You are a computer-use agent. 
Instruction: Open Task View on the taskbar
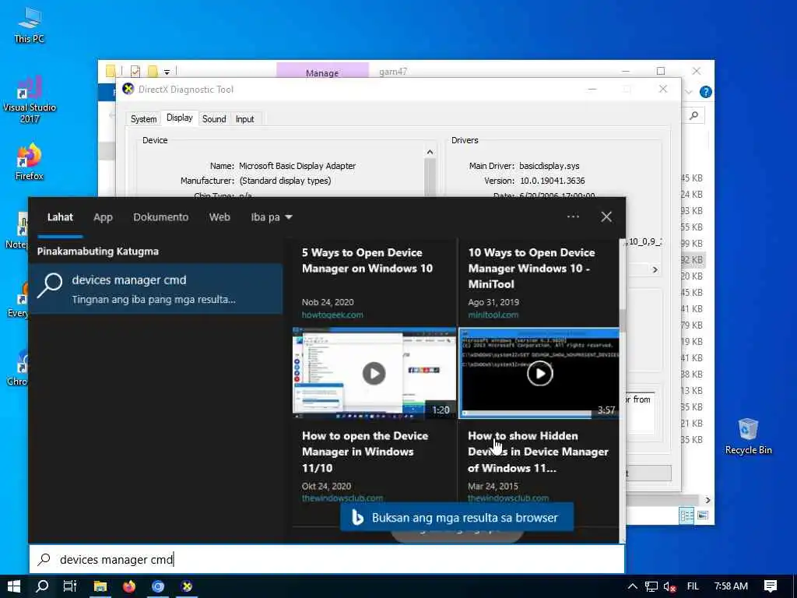click(x=69, y=586)
